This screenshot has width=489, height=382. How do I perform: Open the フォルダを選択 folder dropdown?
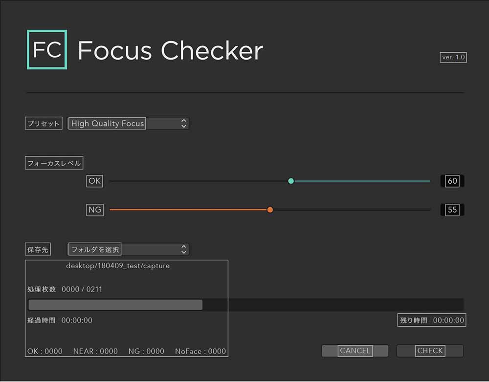pyautogui.click(x=128, y=249)
